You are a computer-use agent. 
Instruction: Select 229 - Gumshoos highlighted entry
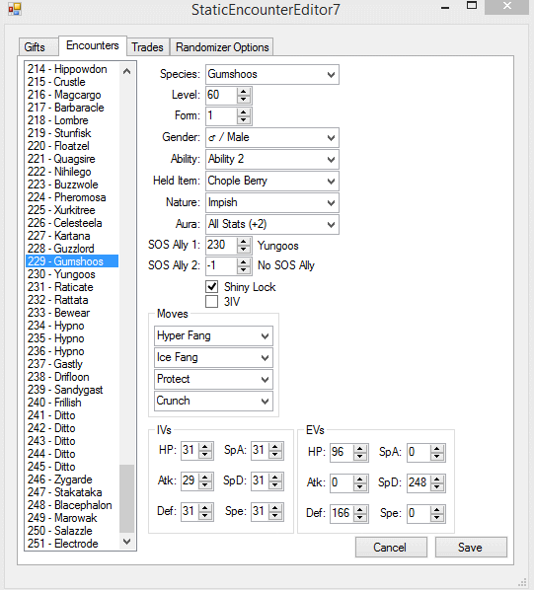72,261
